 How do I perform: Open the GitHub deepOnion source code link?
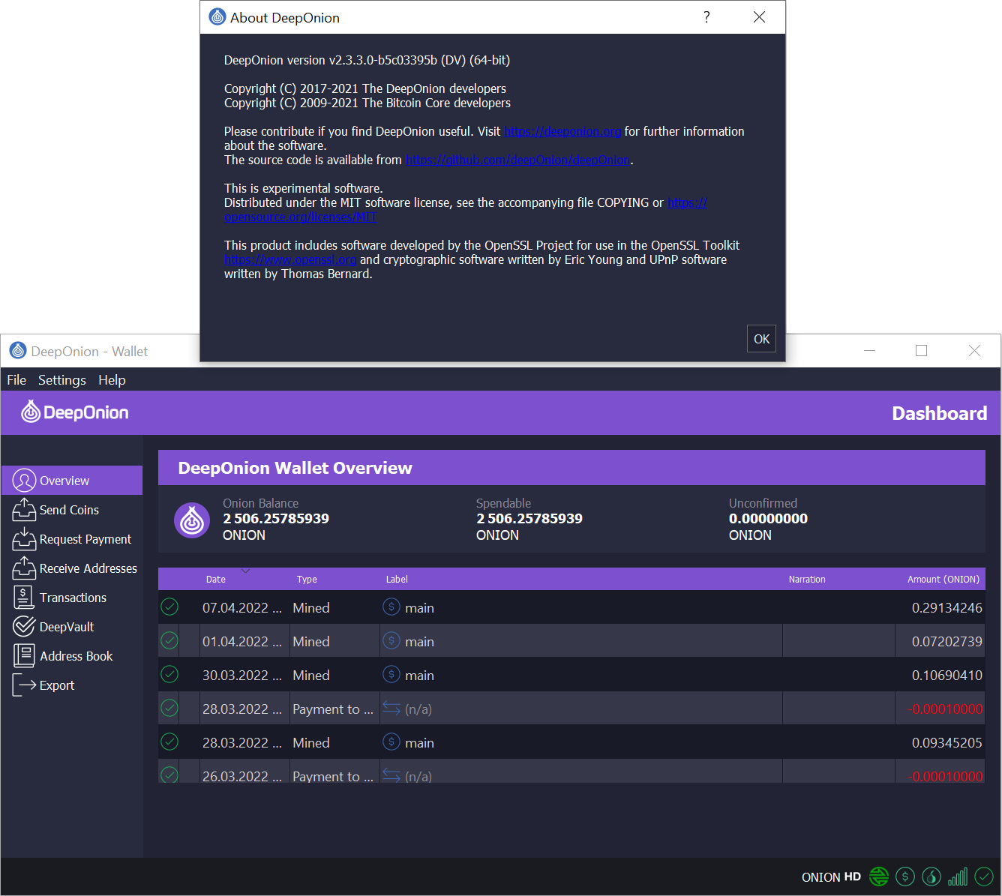(517, 160)
